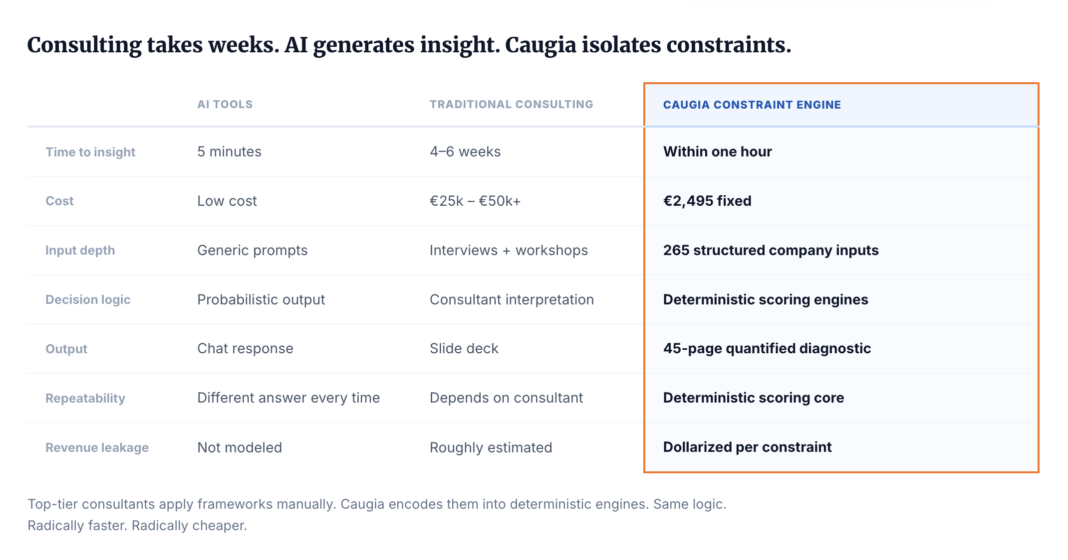This screenshot has width=1068, height=560.
Task: Click the main headline about consulting
Action: (x=409, y=45)
